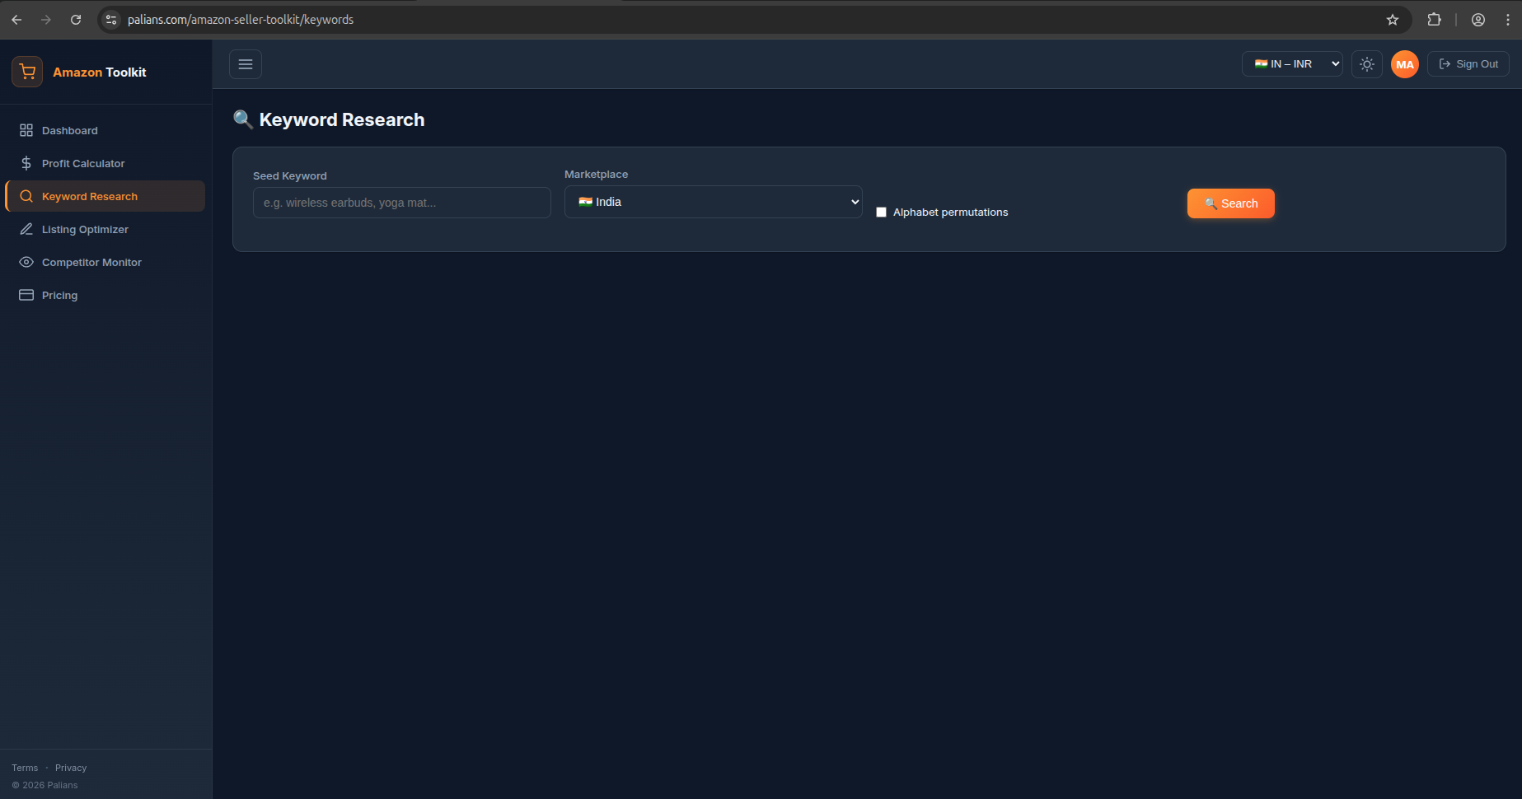Open the MA profile avatar
This screenshot has height=799, width=1522.
point(1404,64)
